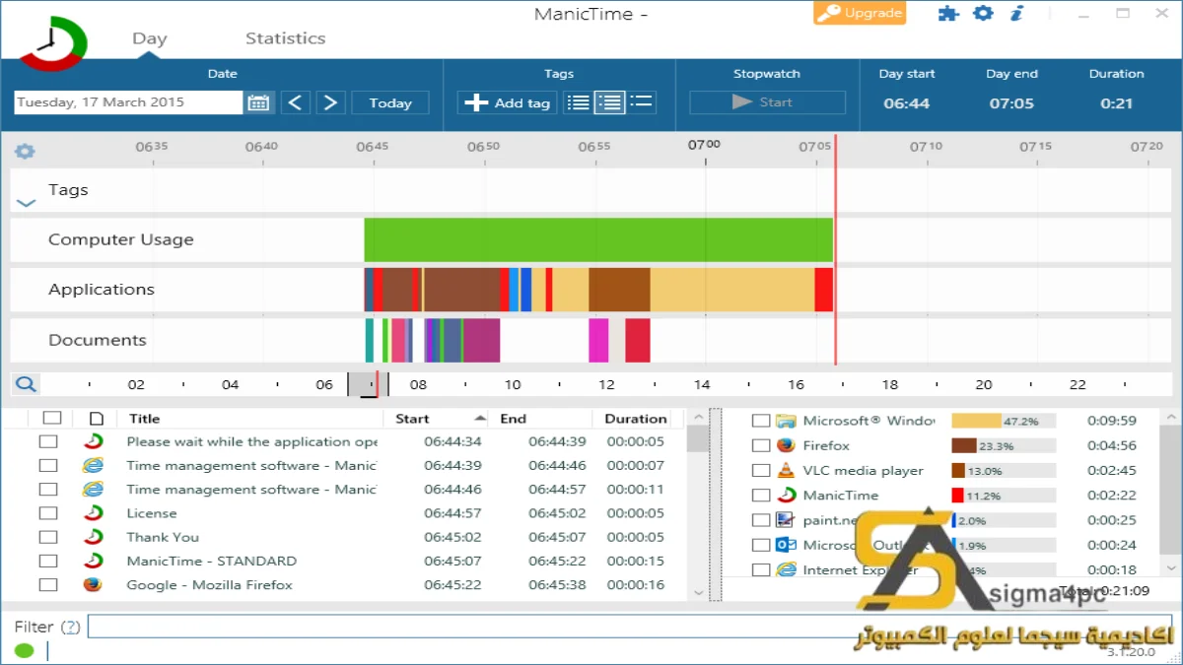This screenshot has height=665, width=1183.
Task: Select the second tag list view icon
Action: [x=609, y=102]
